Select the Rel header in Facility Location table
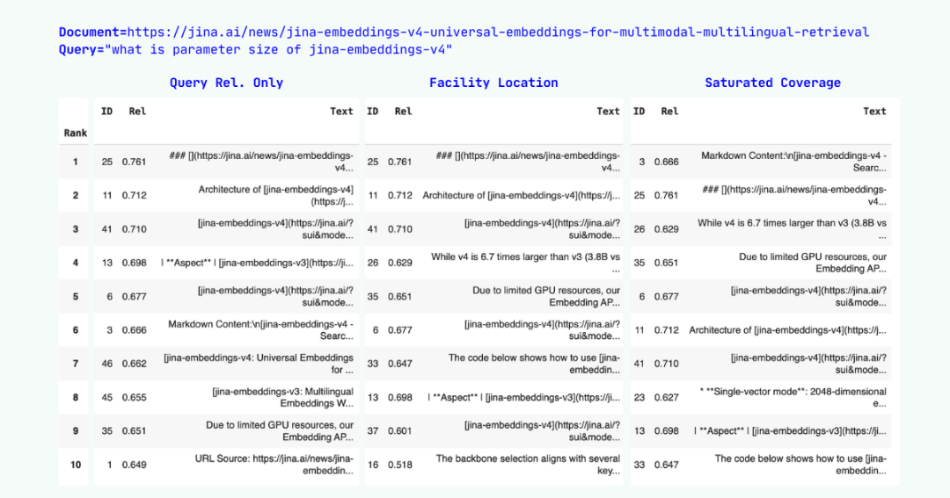Image resolution: width=950 pixels, height=498 pixels. [x=403, y=112]
